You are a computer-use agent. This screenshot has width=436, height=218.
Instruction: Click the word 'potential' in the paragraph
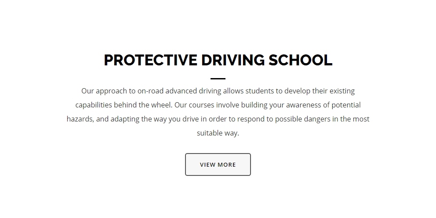coord(346,106)
